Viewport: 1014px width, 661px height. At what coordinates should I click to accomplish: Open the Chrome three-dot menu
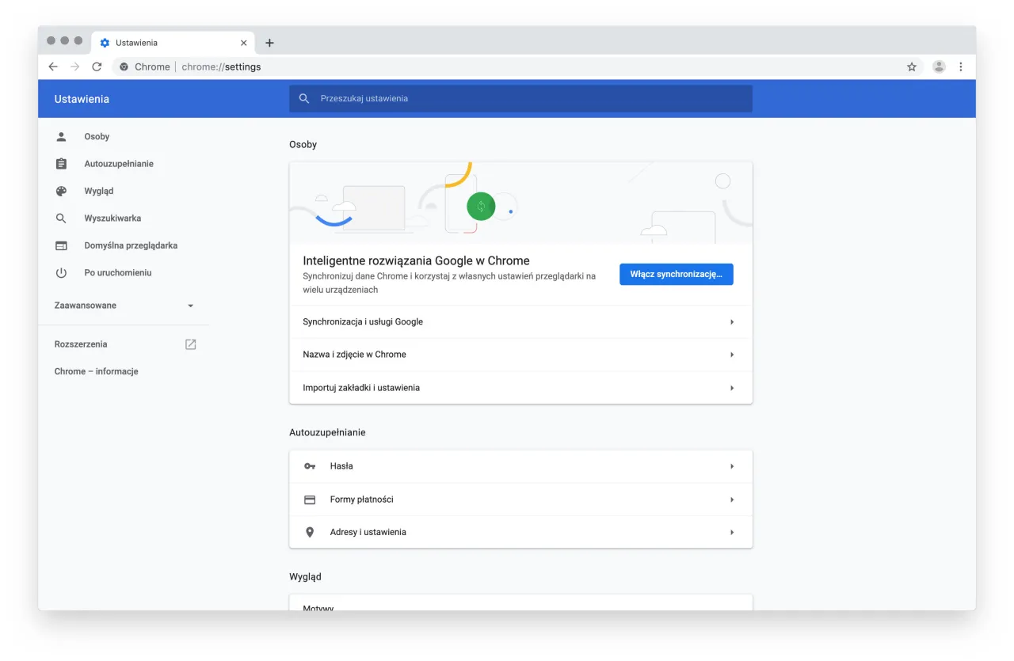961,66
